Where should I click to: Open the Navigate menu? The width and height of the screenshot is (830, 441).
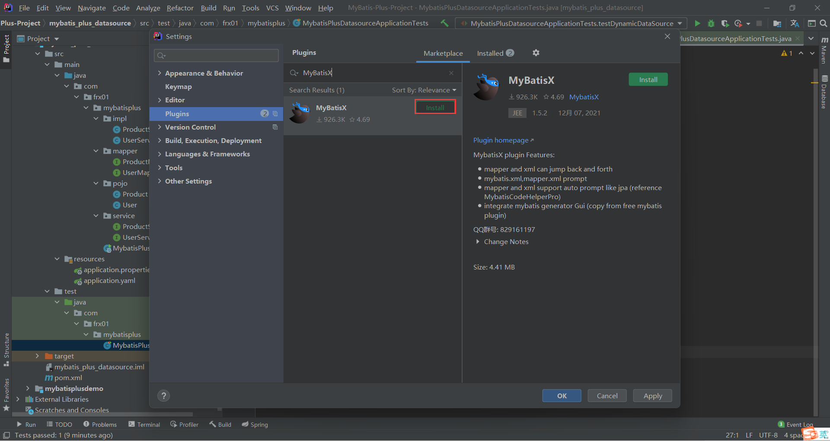92,8
